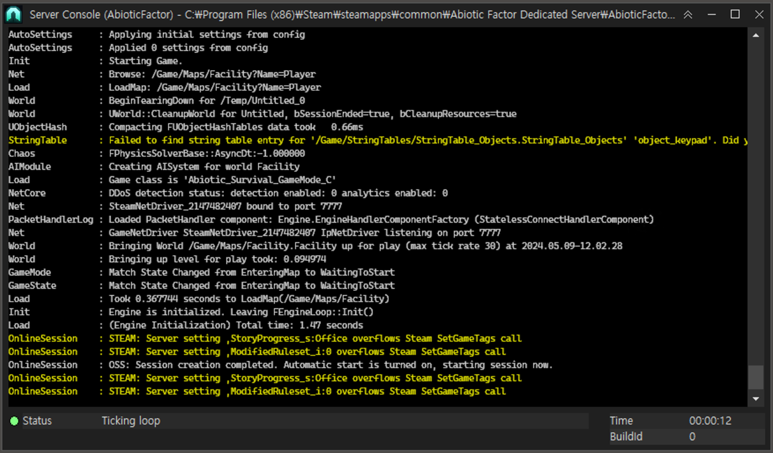The height and width of the screenshot is (453, 773).
Task: Click the double-chevron collapse icon in title bar
Action: (x=688, y=15)
